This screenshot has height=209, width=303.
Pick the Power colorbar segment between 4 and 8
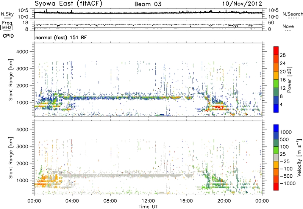(276, 100)
